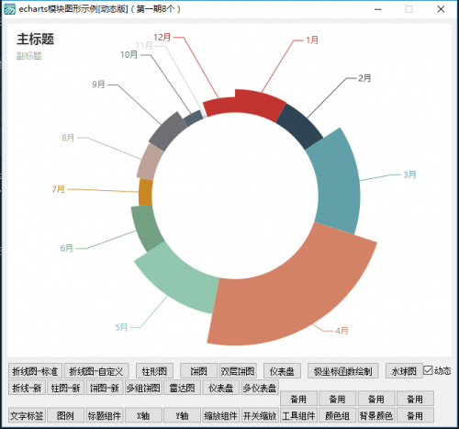459x429 pixels.
Task: Click the 主标题 chart title
Action: coord(36,40)
